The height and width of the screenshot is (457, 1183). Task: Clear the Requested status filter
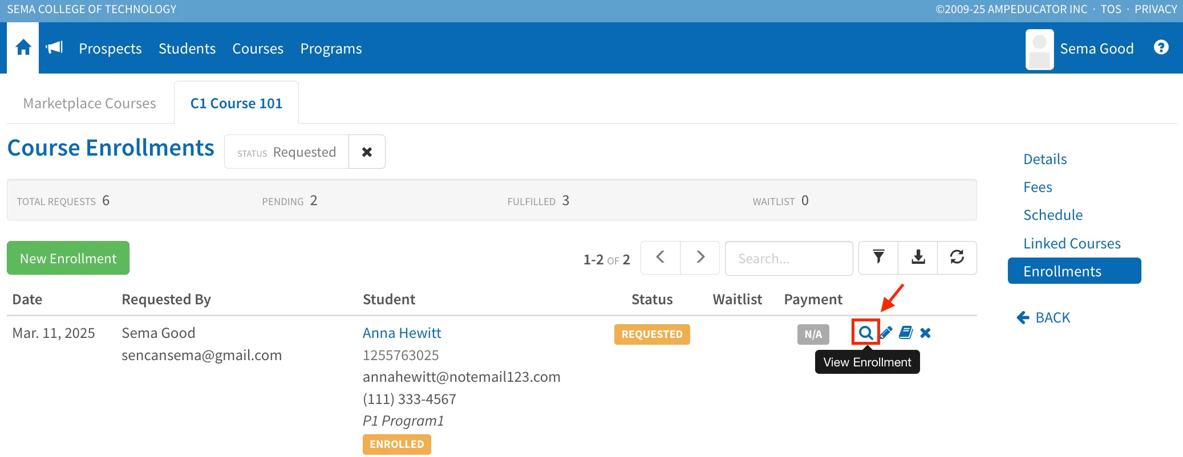pos(367,152)
